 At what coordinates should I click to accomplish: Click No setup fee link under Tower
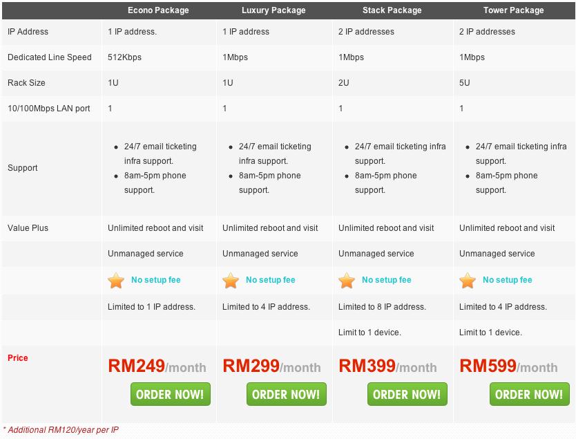pyautogui.click(x=508, y=280)
